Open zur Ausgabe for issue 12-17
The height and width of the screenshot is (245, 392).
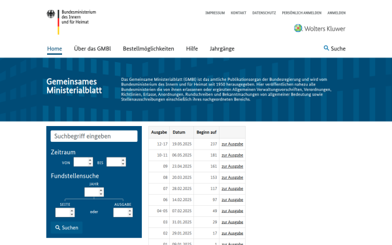(232, 144)
